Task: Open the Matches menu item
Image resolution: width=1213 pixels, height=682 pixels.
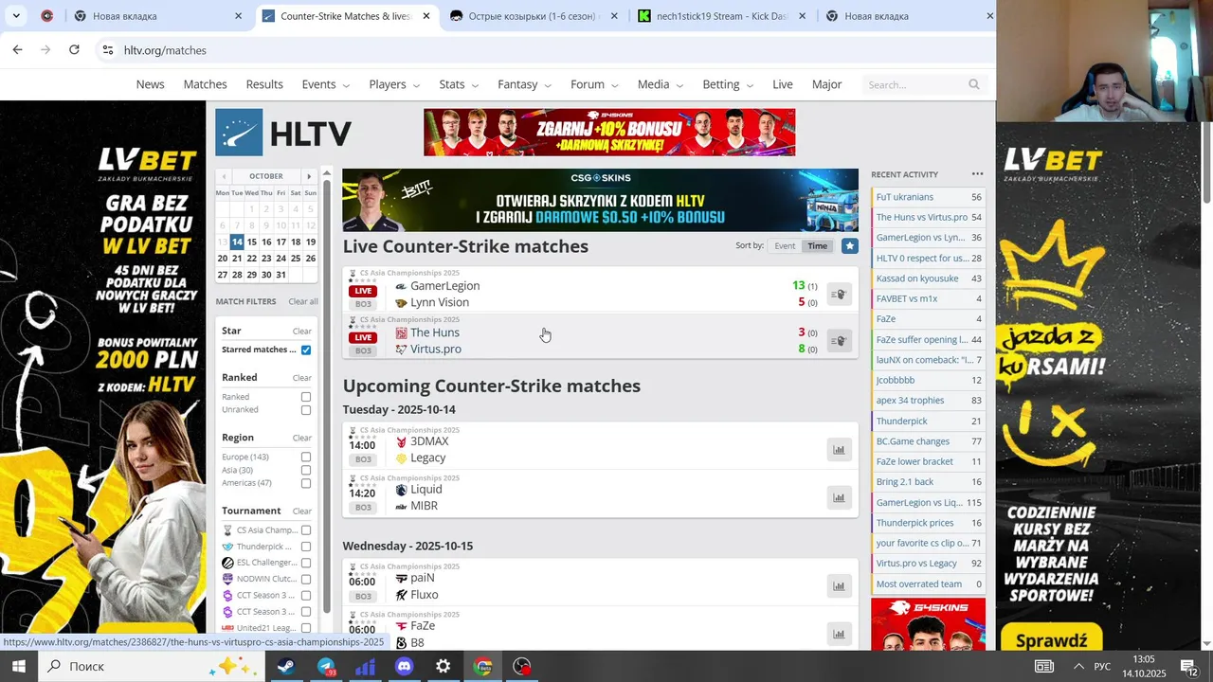Action: (x=205, y=84)
